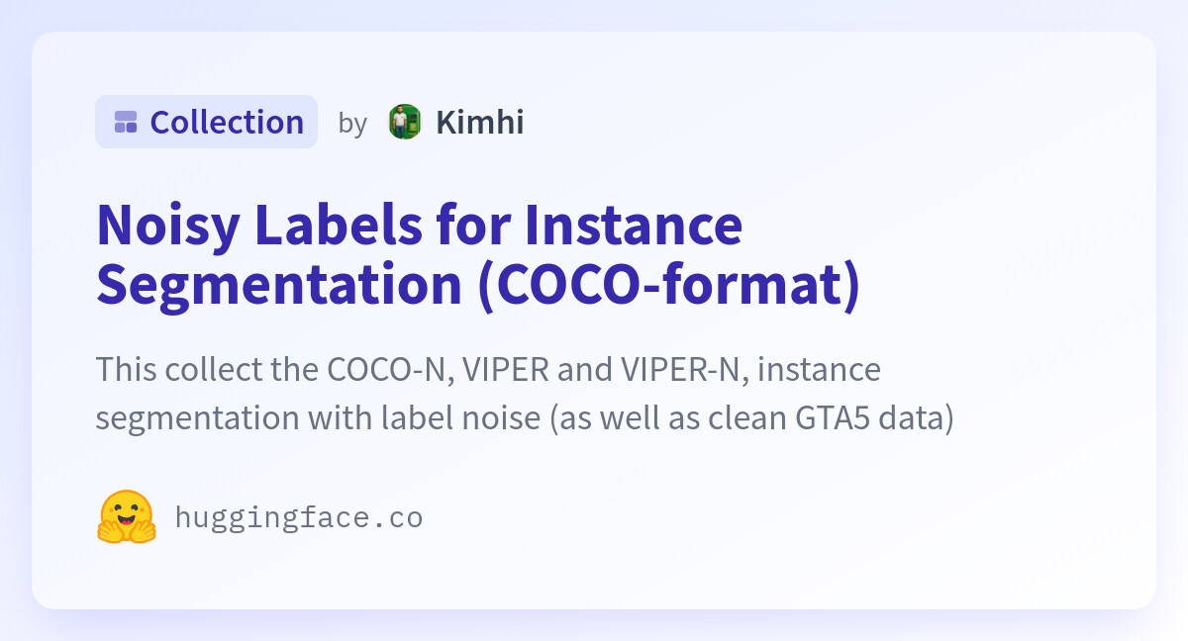Click the word 'Noisy' in the title
The height and width of the screenshot is (641, 1188).
coord(168,225)
